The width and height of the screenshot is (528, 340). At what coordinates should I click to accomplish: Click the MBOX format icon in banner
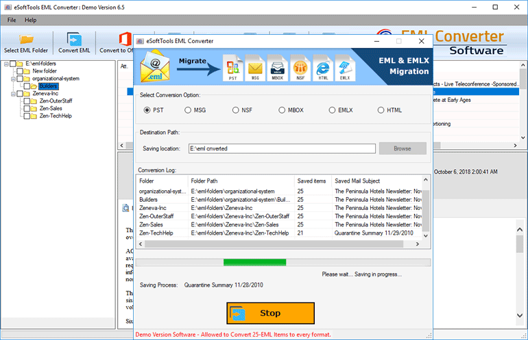click(278, 68)
